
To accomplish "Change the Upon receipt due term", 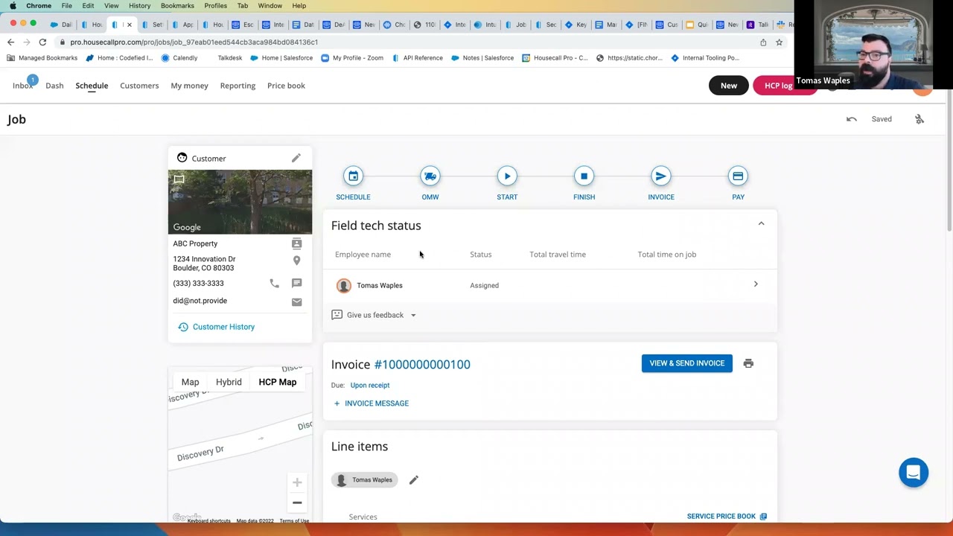I will click(370, 386).
